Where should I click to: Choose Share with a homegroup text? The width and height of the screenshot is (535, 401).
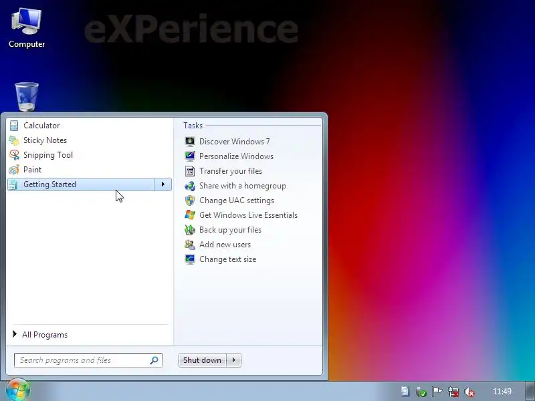click(243, 186)
